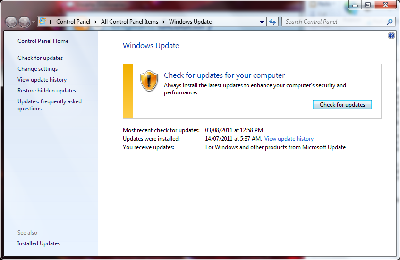Click the Check for updates button

click(x=342, y=104)
